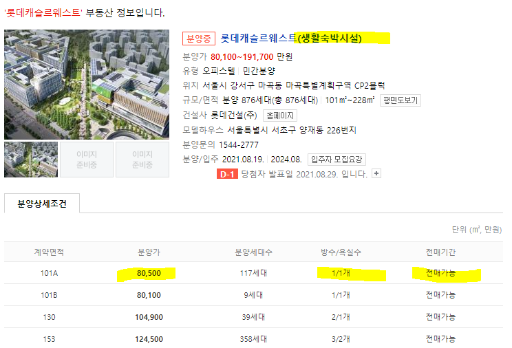Click the 평면도보기 button

point(401,100)
